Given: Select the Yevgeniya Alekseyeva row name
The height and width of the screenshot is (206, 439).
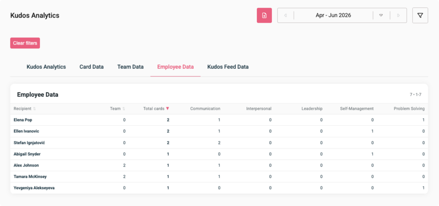Looking at the screenshot, I should (34, 188).
